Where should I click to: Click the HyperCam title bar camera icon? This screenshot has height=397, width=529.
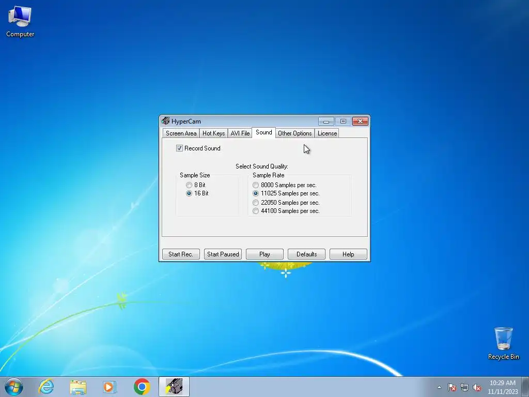click(165, 121)
